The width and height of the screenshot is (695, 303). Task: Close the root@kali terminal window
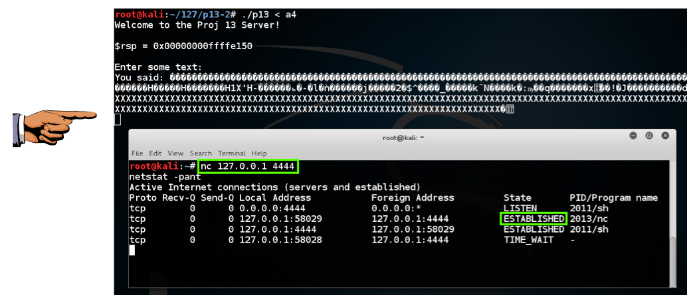point(665,136)
